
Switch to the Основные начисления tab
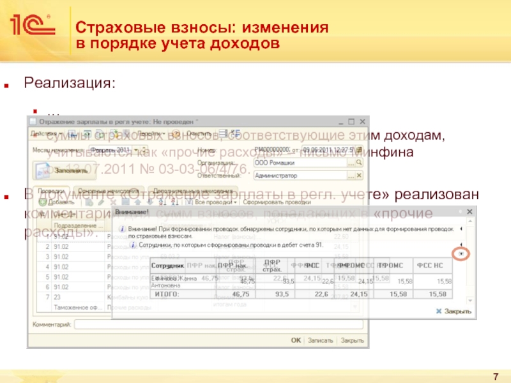click(109, 191)
